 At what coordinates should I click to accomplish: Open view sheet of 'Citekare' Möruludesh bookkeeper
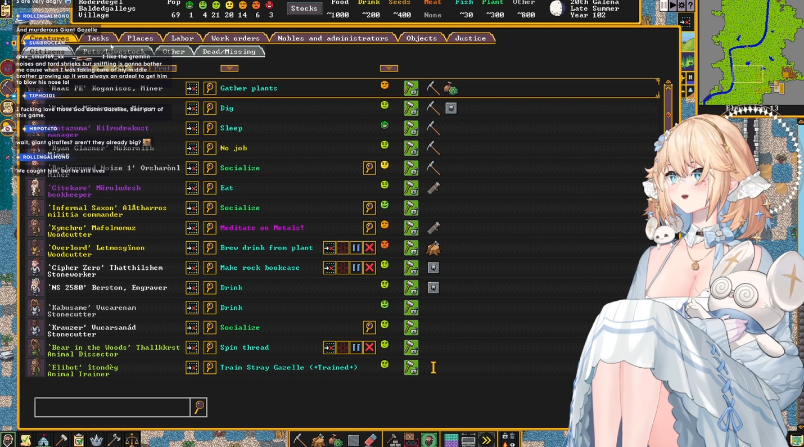[210, 188]
